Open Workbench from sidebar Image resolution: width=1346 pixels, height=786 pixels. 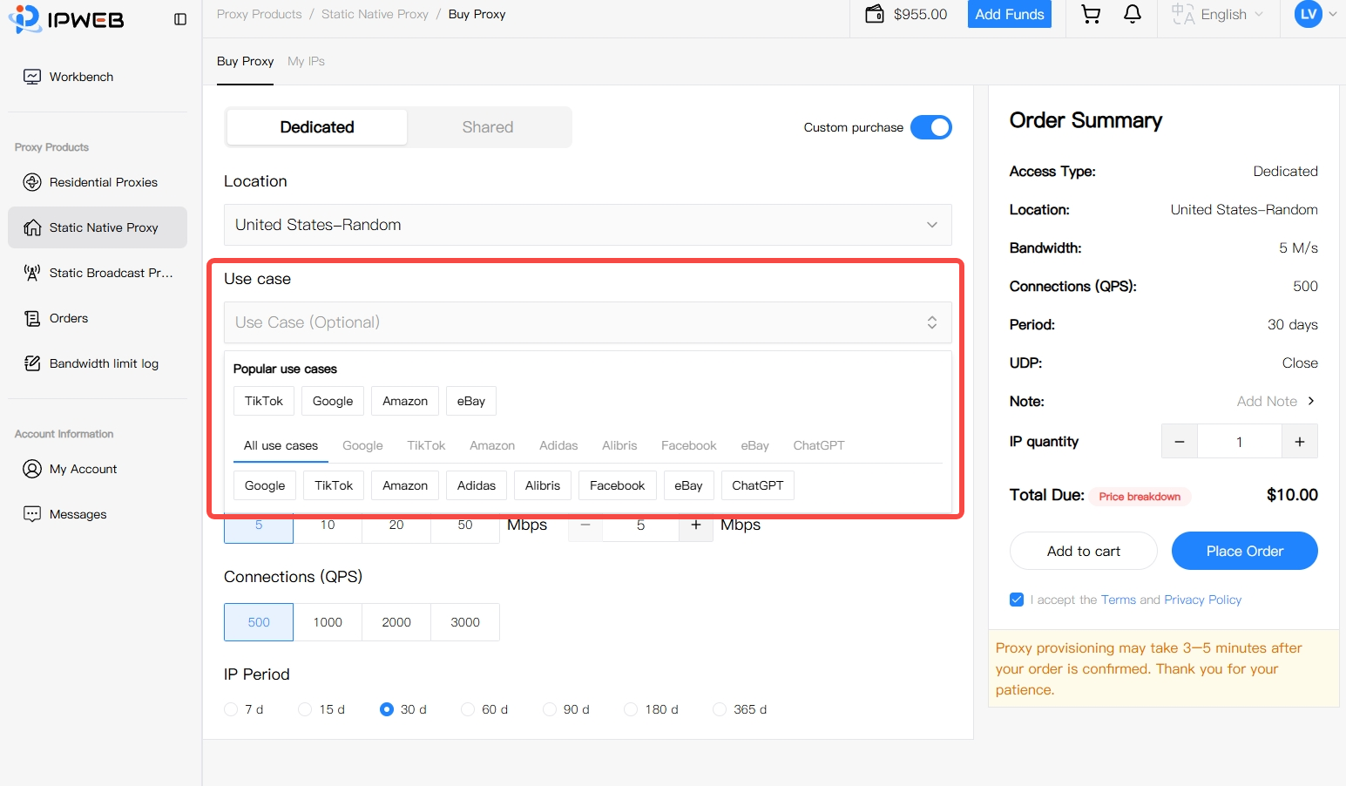pyautogui.click(x=98, y=77)
